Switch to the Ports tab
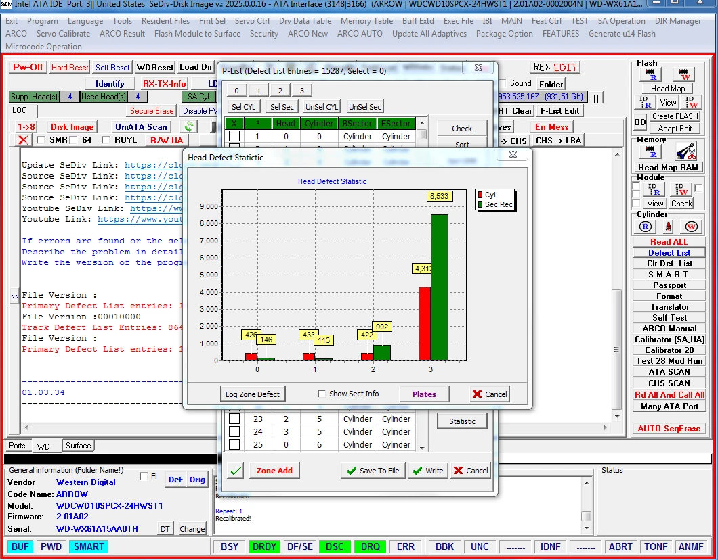 pyautogui.click(x=17, y=446)
